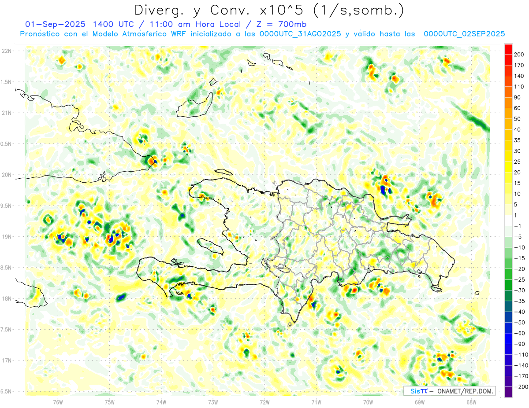529x408 pixels.
Task: Click the dark red top colorbar swatch
Action: [509, 49]
